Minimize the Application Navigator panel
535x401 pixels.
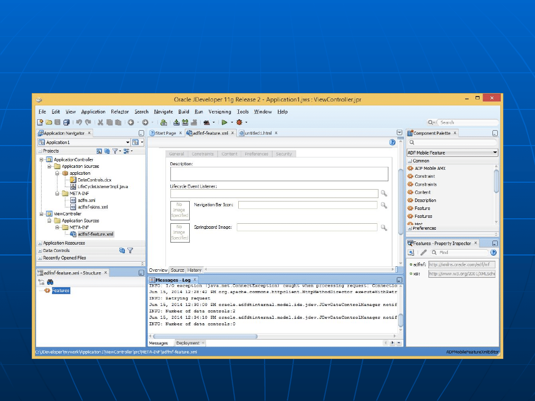point(141,133)
